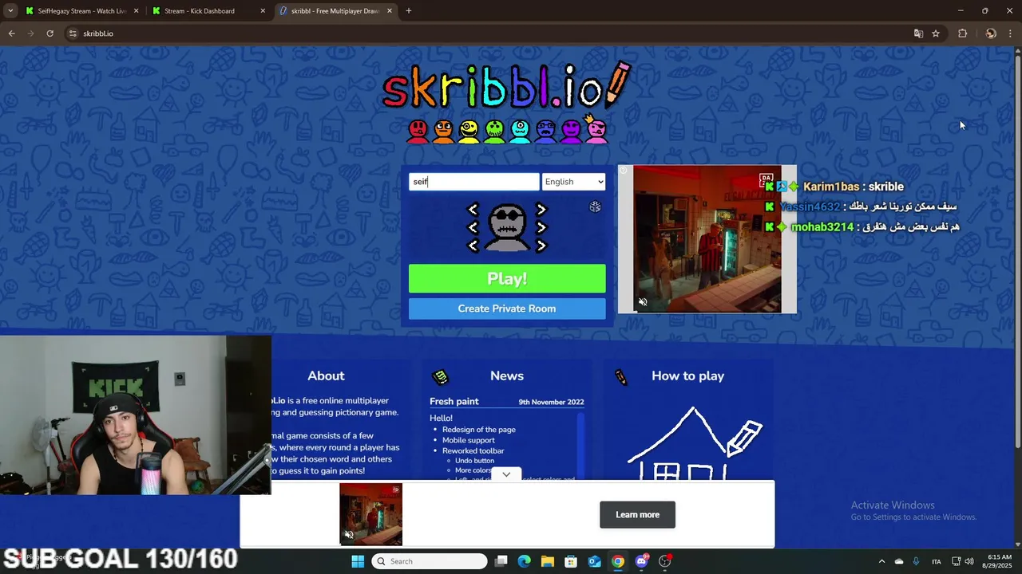Viewport: 1022px width, 574px height.
Task: Open the volume control in tray
Action: coord(969,561)
